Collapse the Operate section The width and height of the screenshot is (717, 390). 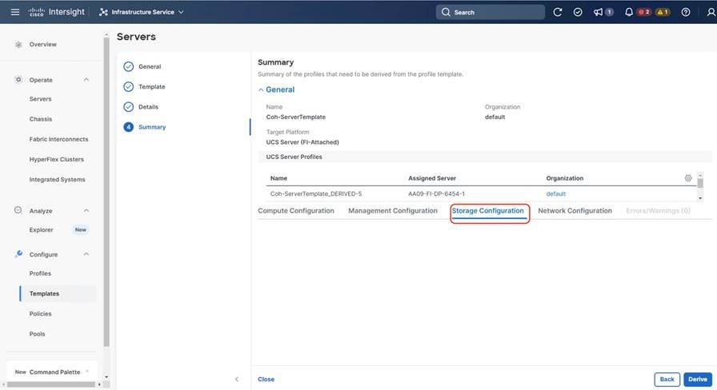(x=86, y=79)
